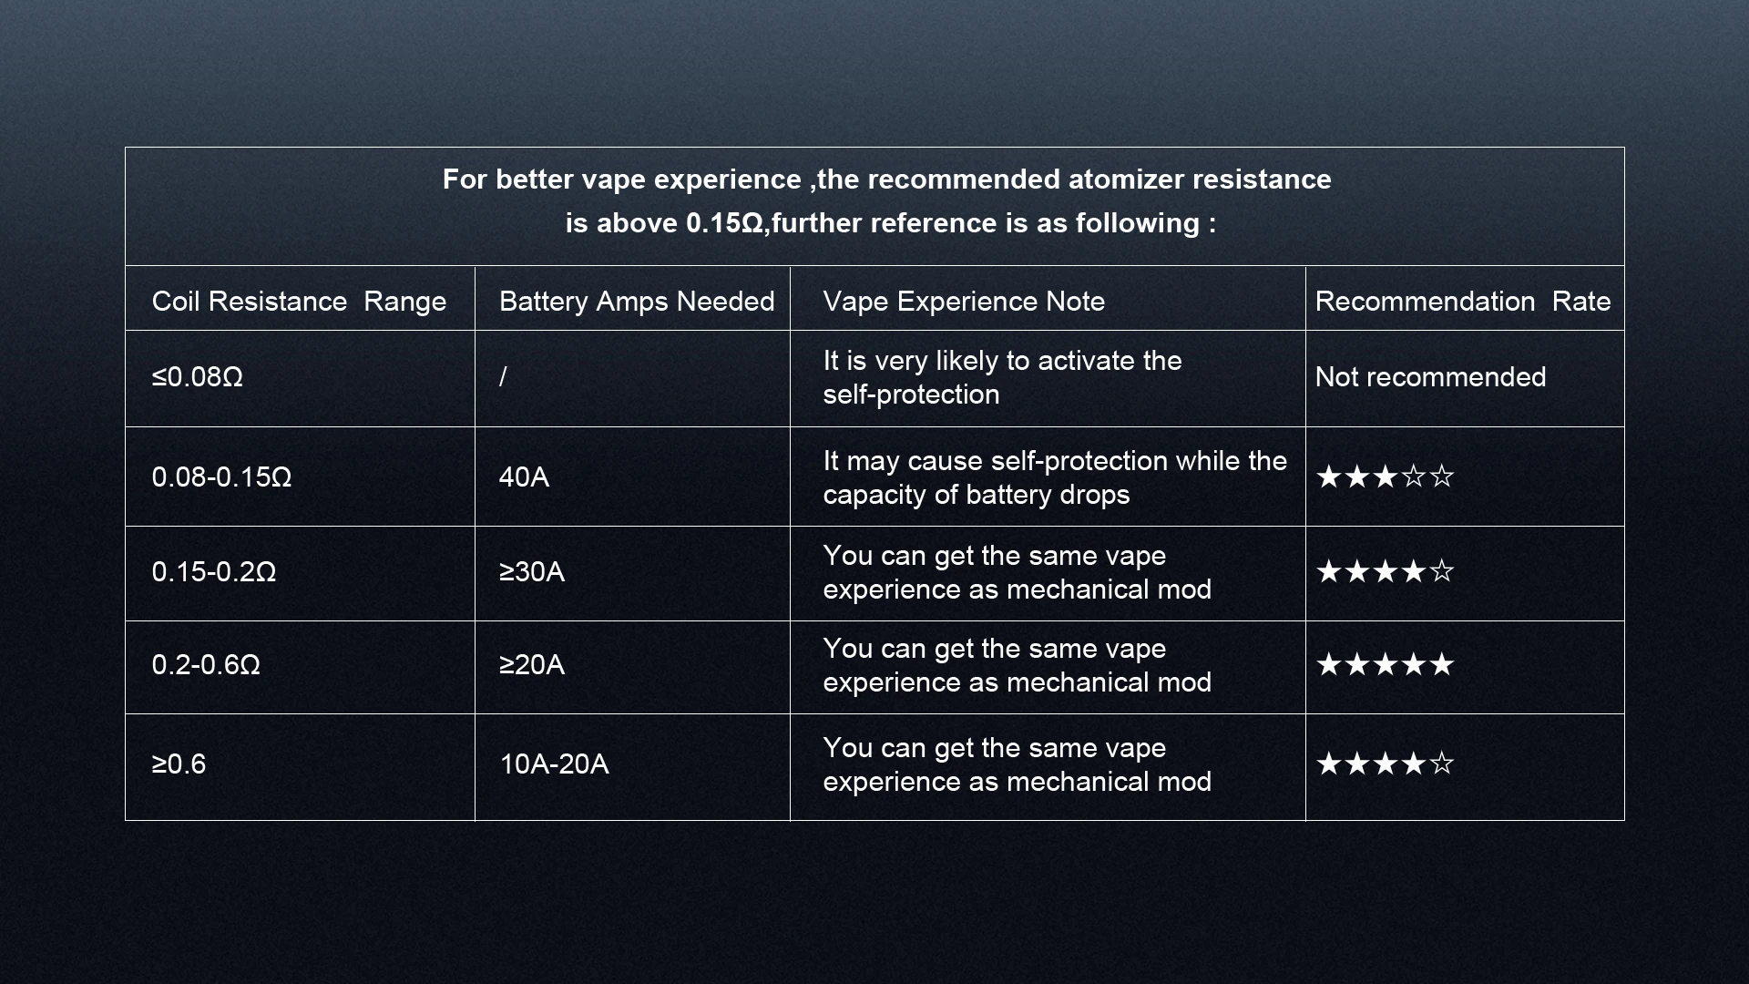Select the 10A-20A battery amps cell
Screen dimensions: 1749x984
[x=554, y=764]
